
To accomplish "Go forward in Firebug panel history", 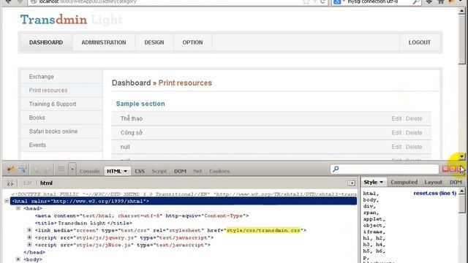I will (48, 169).
